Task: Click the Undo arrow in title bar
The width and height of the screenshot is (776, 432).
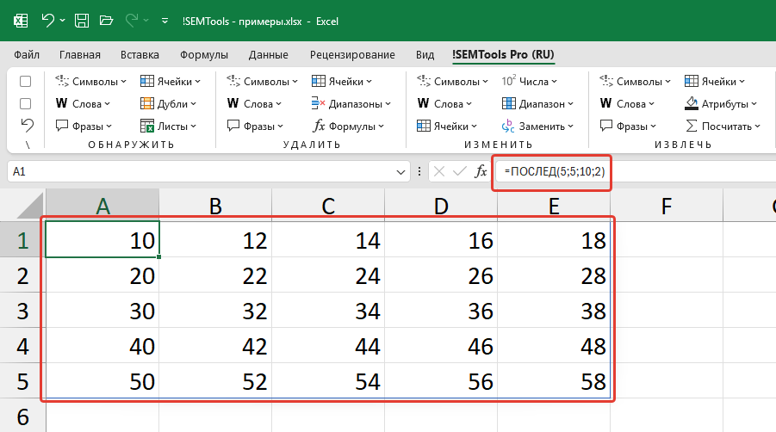Action: [48, 20]
